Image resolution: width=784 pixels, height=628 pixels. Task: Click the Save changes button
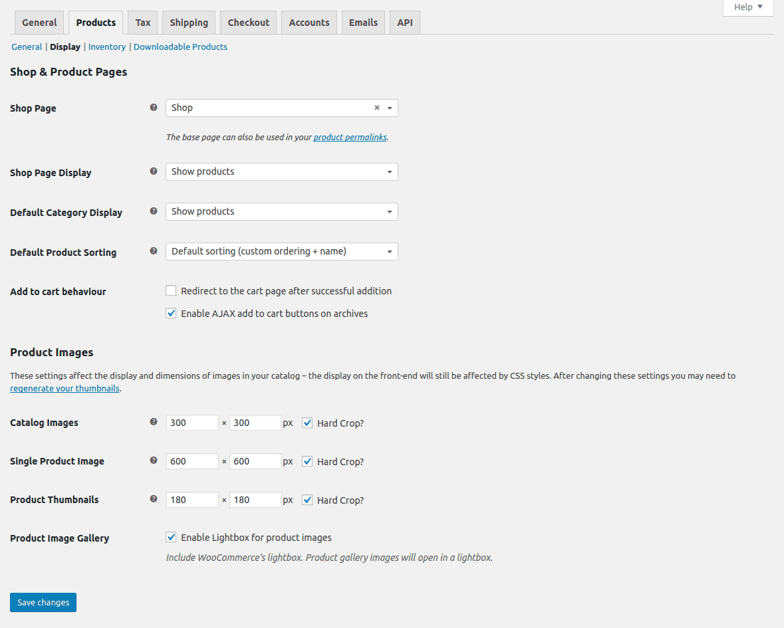43,602
